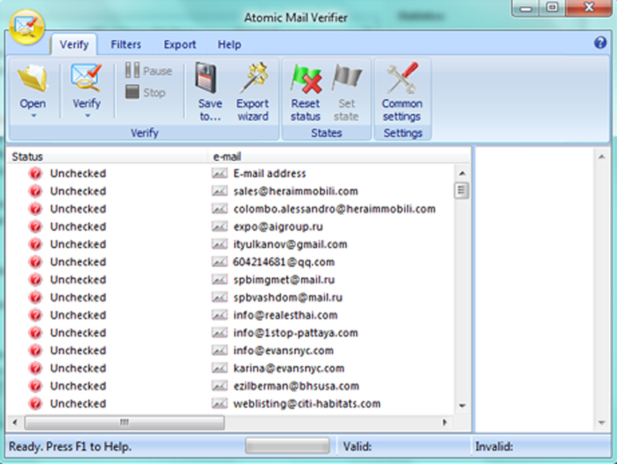Sort by the e-mail column header

click(x=339, y=156)
